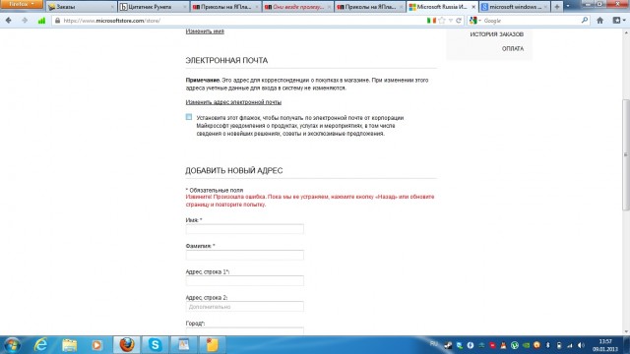The image size is (630, 354).
Task: Click the green signal bars toolbar icon
Action: pos(41,21)
